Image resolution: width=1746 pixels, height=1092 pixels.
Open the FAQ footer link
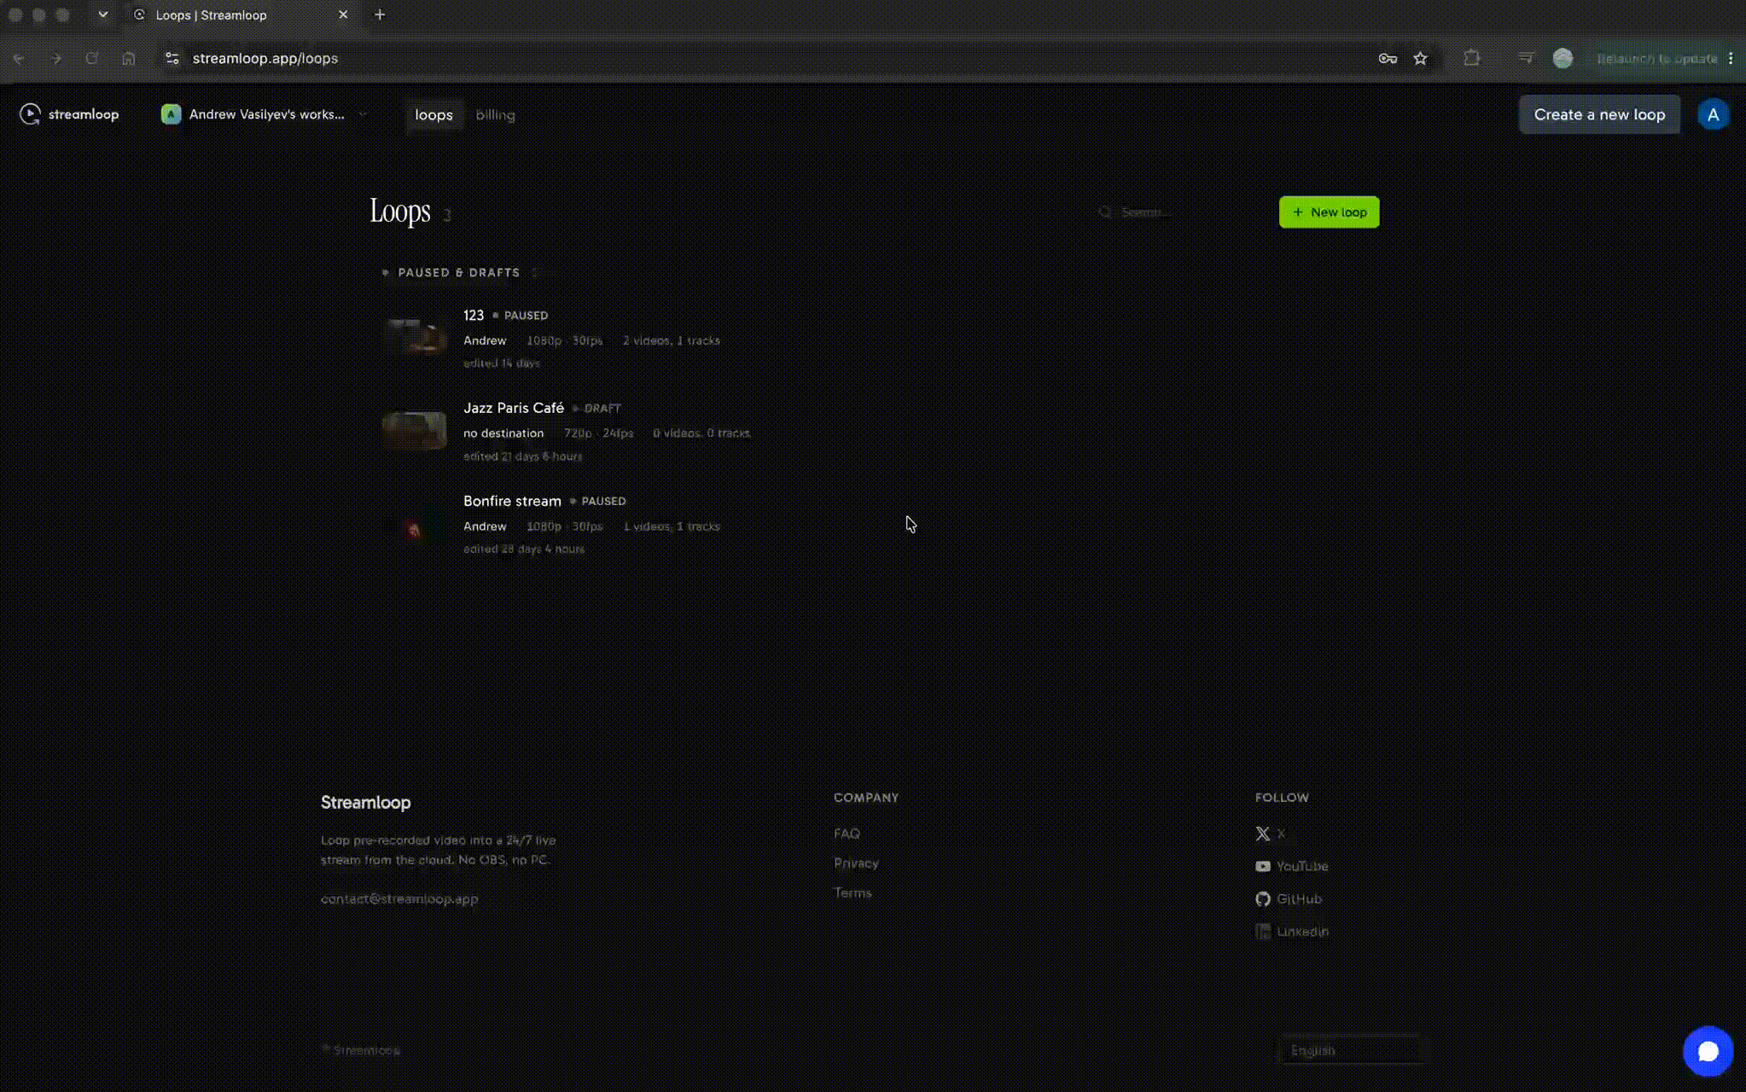tap(847, 834)
